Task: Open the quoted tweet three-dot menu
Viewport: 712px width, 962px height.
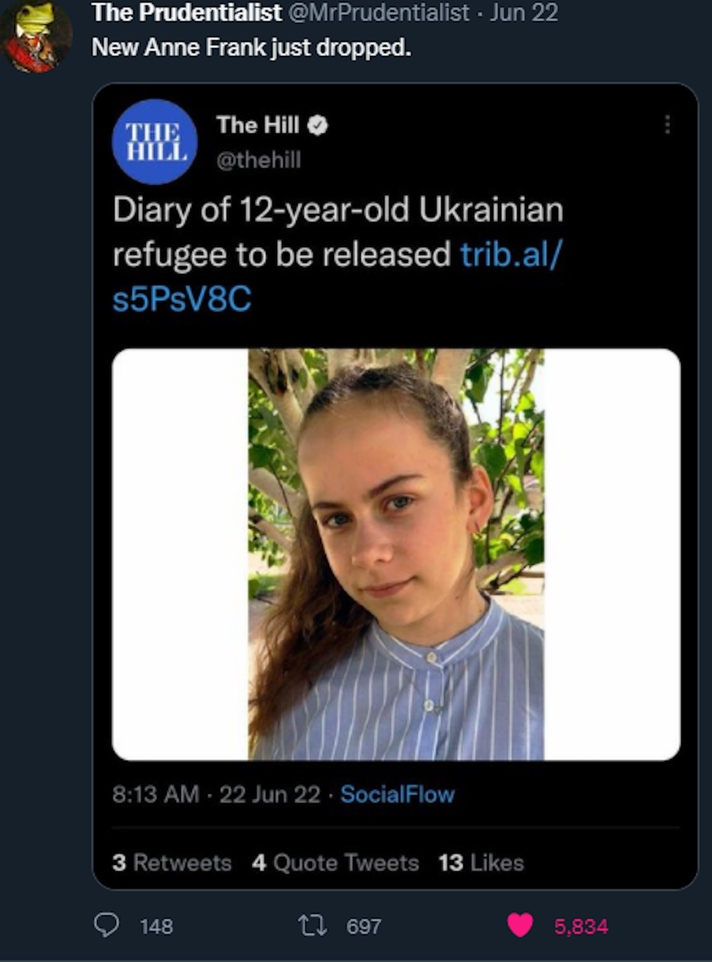Action: click(667, 124)
